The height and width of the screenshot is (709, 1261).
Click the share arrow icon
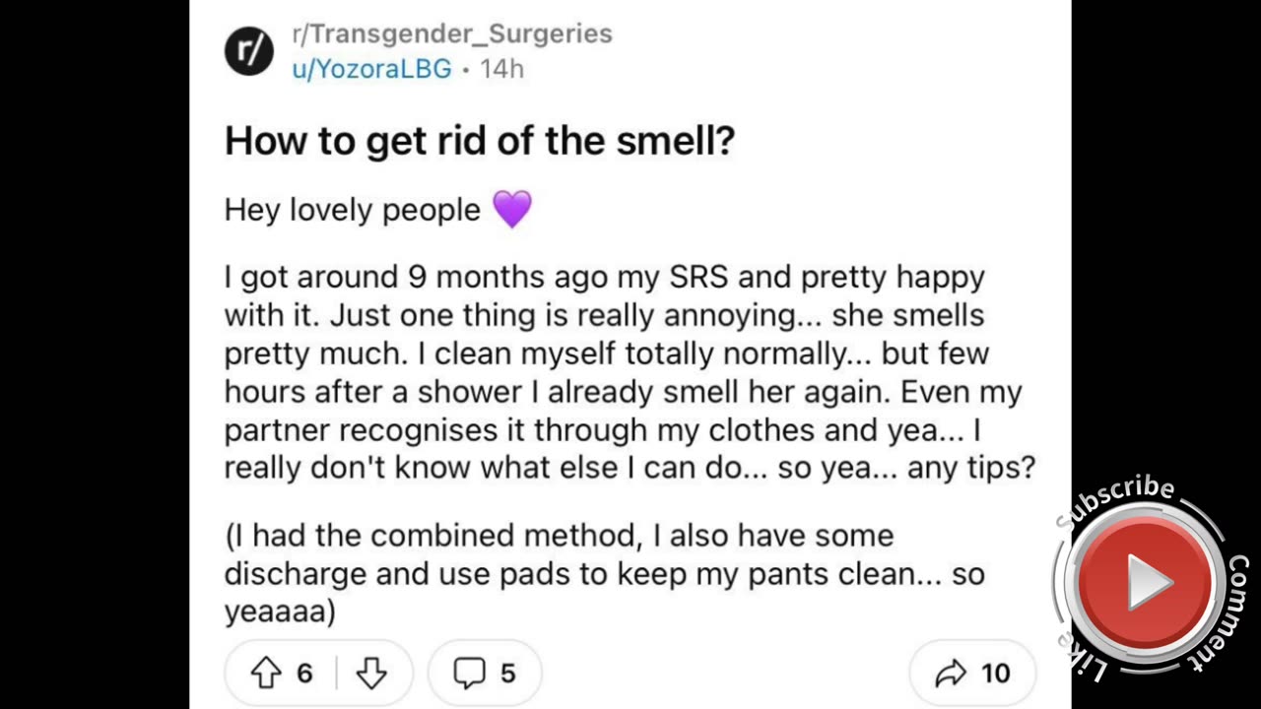coord(951,673)
